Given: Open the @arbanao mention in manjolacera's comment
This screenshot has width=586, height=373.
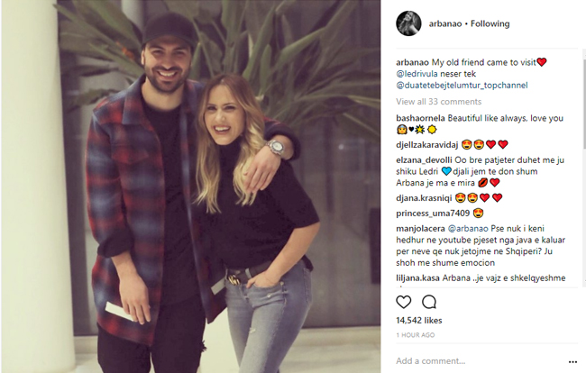Looking at the screenshot, I should click(x=468, y=229).
